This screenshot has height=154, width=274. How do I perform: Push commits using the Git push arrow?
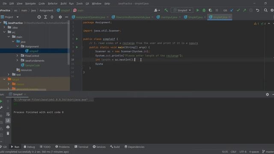244,10
